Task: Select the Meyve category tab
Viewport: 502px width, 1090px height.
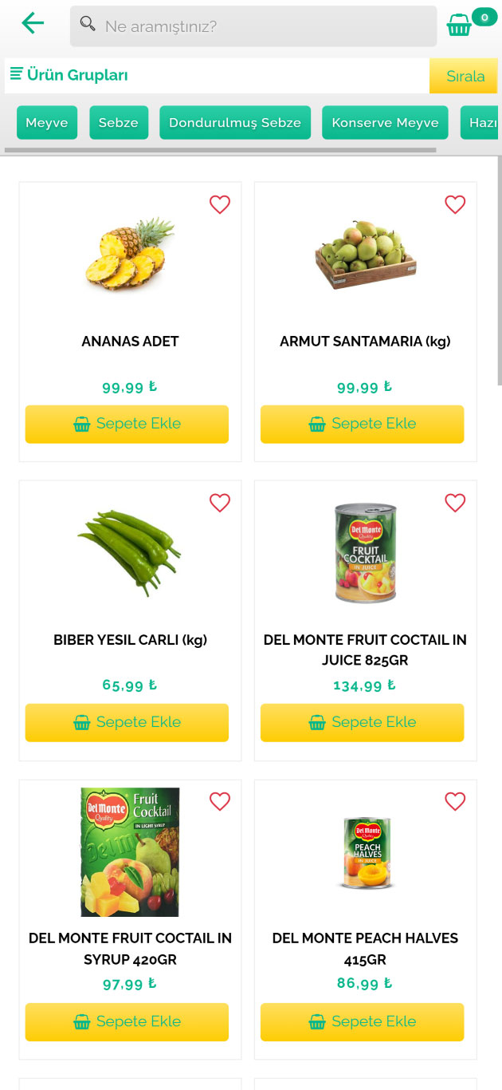Action: 47,123
